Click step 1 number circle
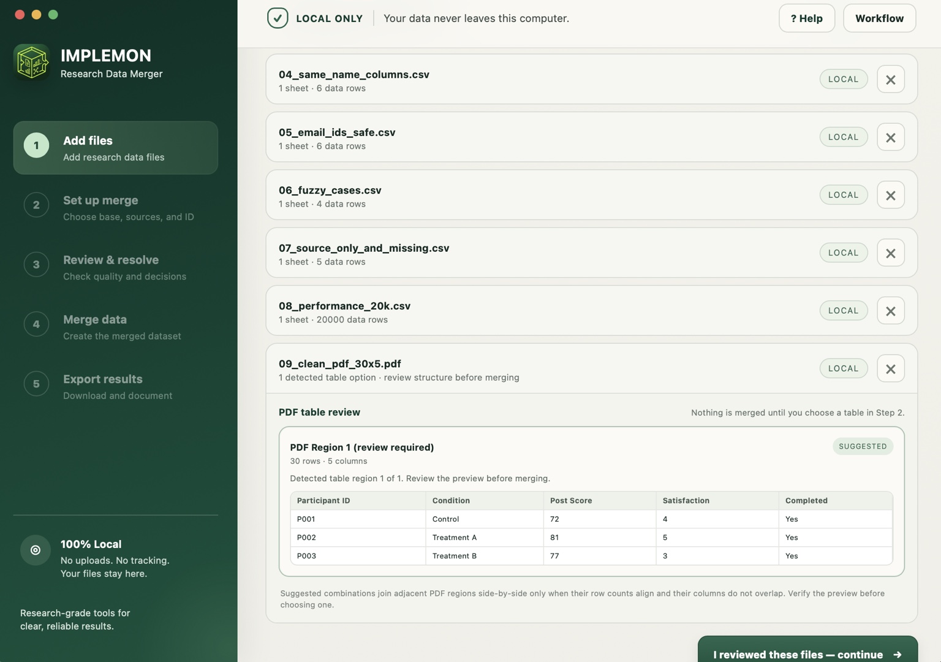The height and width of the screenshot is (662, 941). click(36, 145)
